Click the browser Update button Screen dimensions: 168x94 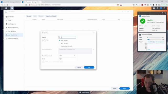[x=164, y=5]
